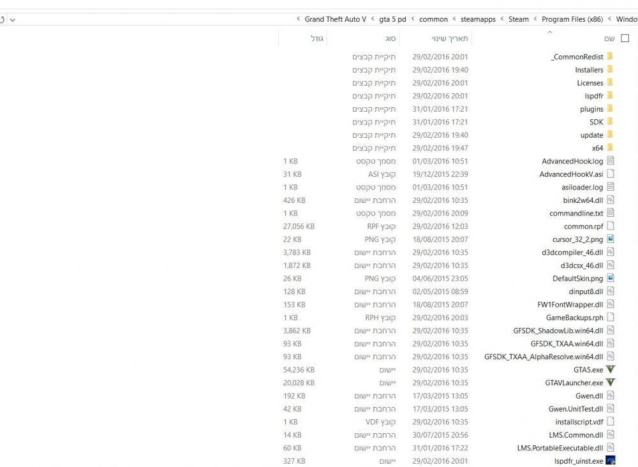
Task: Navigate to gta 5 pd breadcrumb
Action: (x=392, y=19)
